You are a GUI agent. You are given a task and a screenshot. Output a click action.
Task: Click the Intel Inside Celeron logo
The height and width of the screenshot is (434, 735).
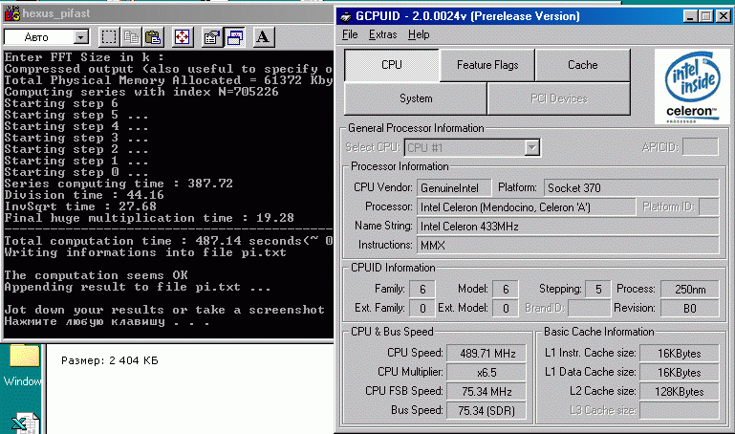pyautogui.click(x=692, y=87)
